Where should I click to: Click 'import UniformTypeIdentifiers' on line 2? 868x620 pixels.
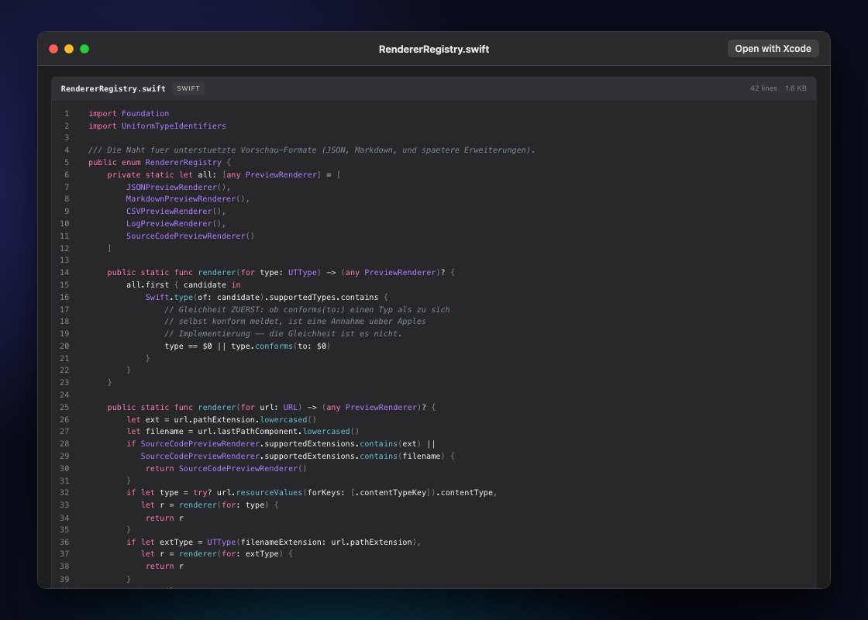point(157,126)
